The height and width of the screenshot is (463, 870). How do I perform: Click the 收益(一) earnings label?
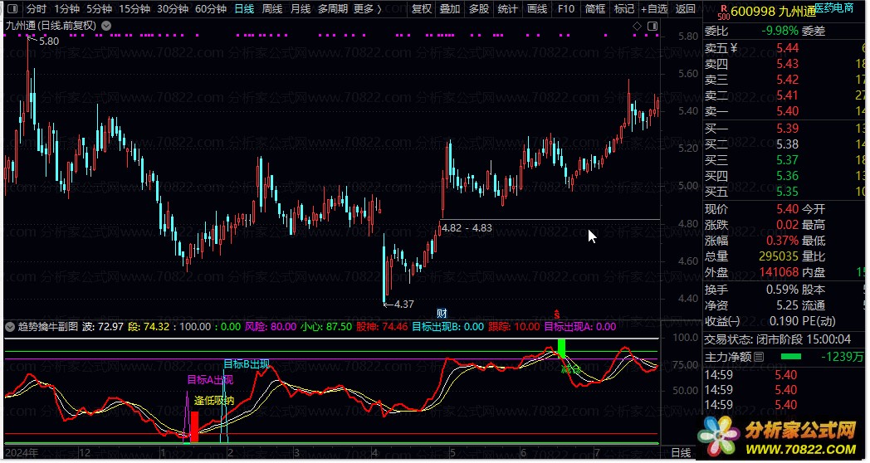click(x=722, y=321)
